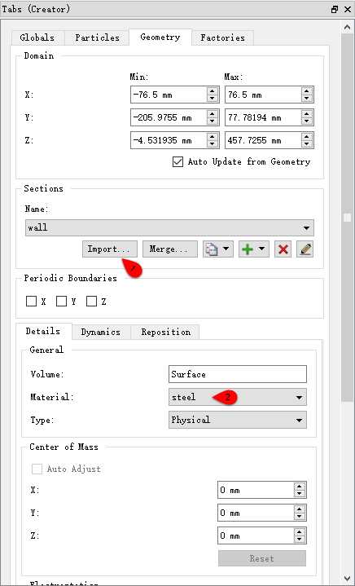Enable periodic boundary X checkbox
Image resolution: width=355 pixels, height=586 pixels.
(x=31, y=302)
